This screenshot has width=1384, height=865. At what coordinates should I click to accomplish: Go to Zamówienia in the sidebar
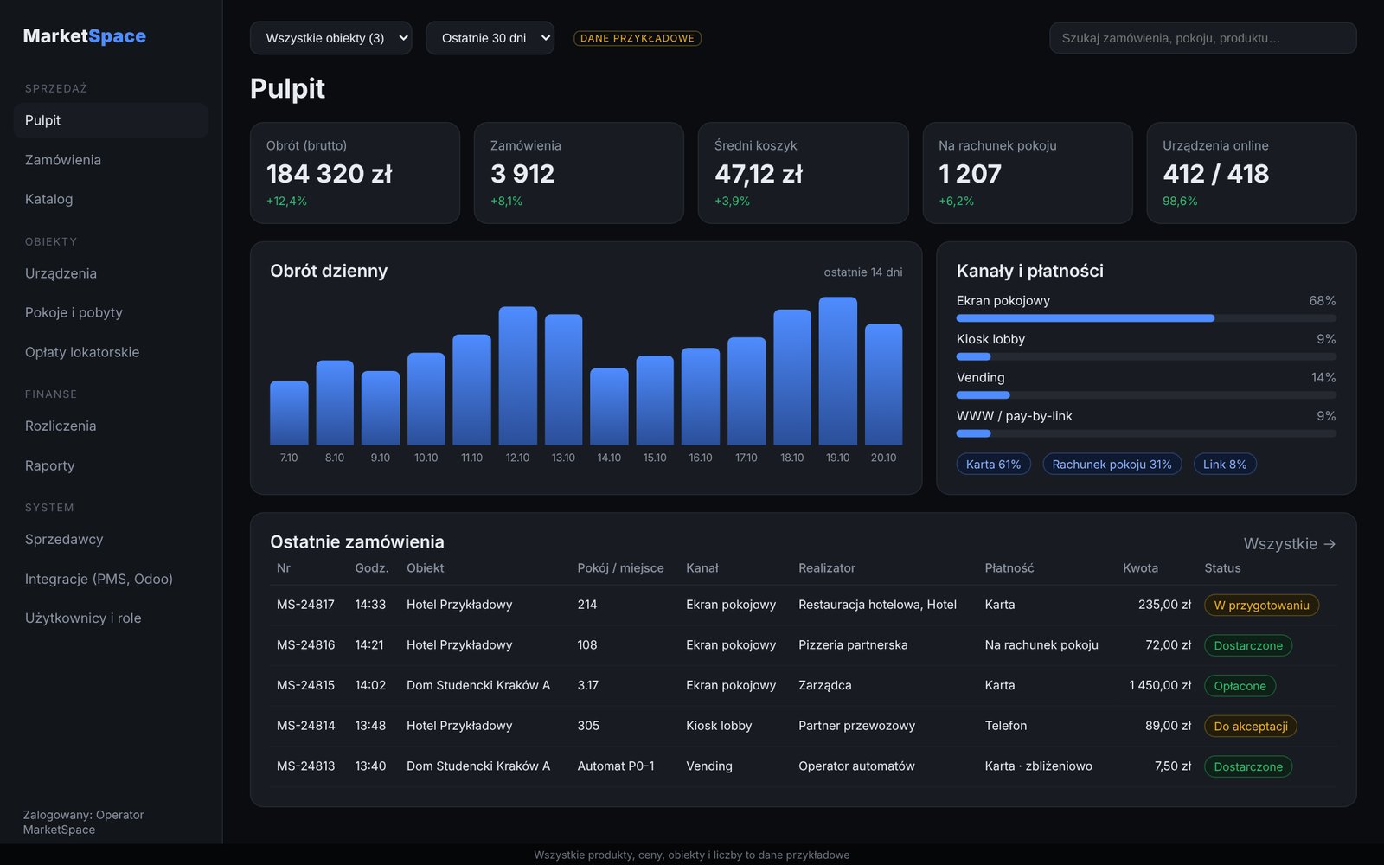coord(111,160)
